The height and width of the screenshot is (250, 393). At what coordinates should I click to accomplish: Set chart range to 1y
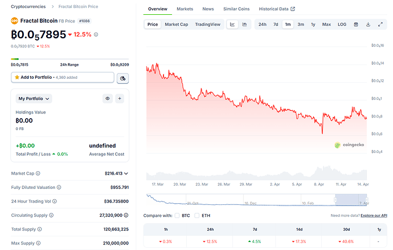pos(313,25)
